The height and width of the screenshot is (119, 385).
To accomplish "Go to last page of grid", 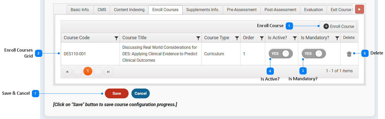I will pyautogui.click(x=108, y=72).
